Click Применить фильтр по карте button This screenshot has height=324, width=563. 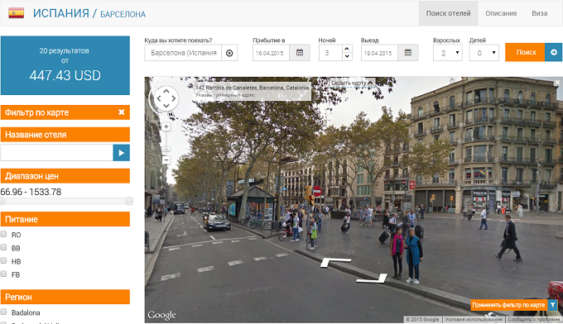[508, 305]
